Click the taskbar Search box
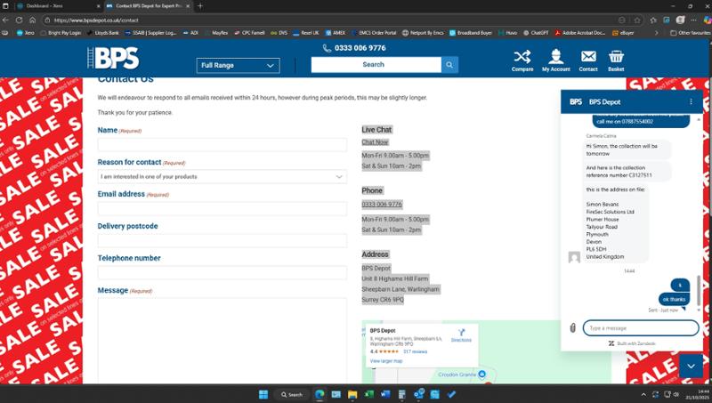The image size is (712, 403). pos(292,394)
